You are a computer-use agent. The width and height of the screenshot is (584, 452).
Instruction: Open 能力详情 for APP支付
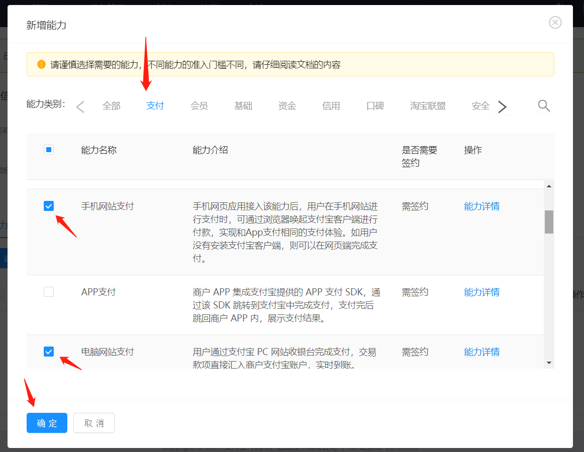(x=481, y=292)
